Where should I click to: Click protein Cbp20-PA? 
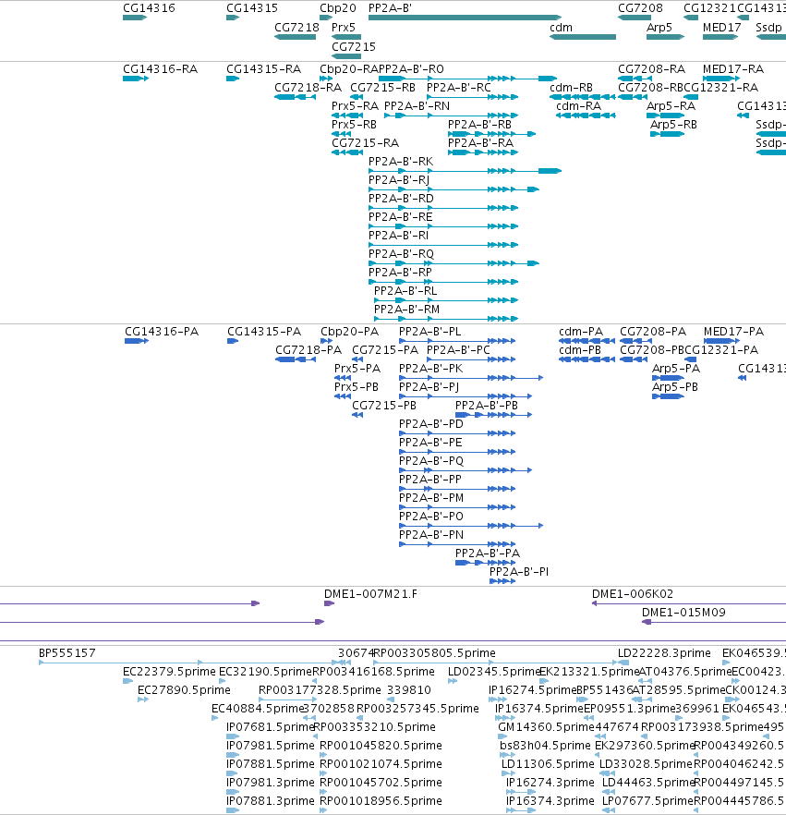(x=350, y=332)
